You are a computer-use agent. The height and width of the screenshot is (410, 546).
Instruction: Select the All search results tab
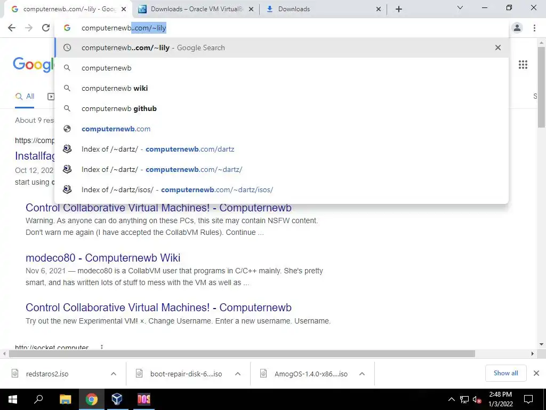(x=25, y=97)
